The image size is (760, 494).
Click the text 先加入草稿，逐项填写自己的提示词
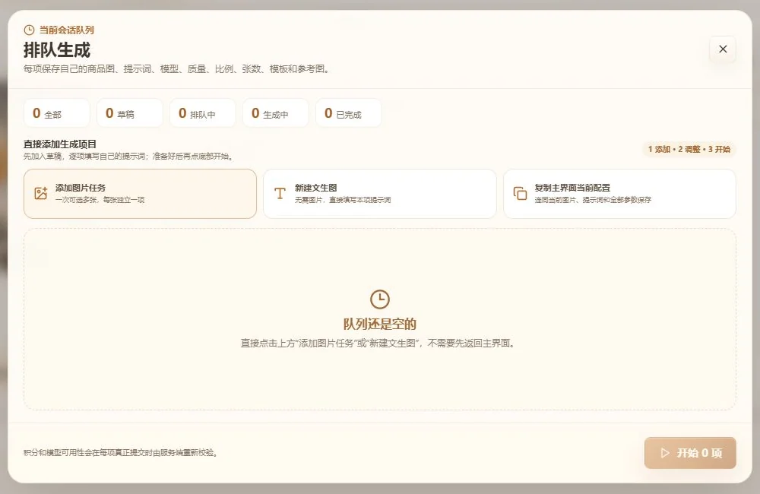tap(128, 157)
